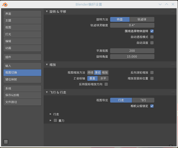Expand the 重力 subpanel arrow
Viewport: 178px width, 148px height.
point(51,120)
